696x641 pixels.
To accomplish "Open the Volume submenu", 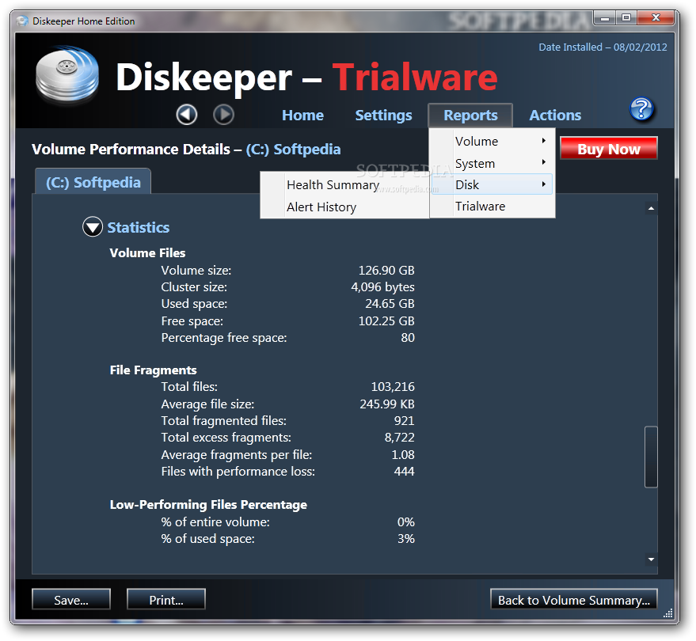I will [492, 141].
